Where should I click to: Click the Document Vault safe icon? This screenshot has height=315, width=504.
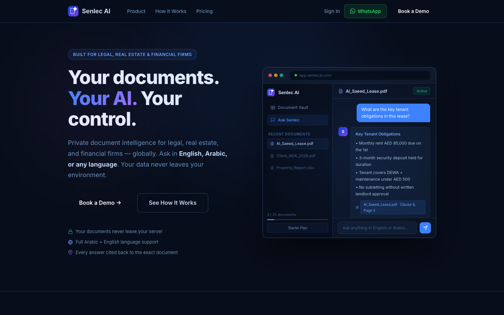[273, 108]
